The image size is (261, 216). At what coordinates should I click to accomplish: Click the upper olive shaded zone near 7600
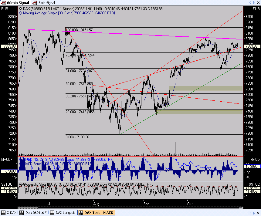pos(206,88)
